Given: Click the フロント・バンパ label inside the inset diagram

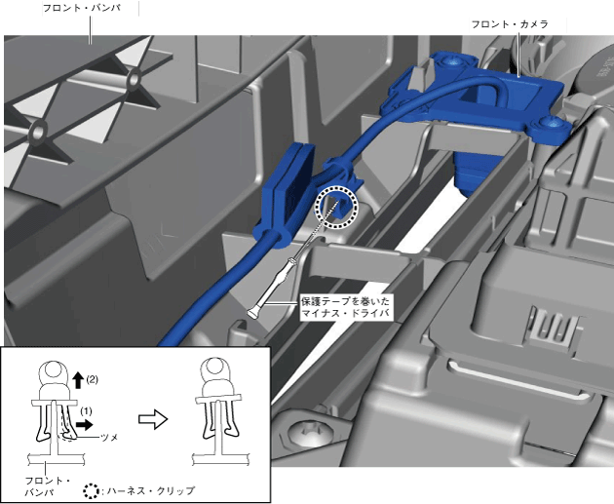Looking at the screenshot, I should pos(47,485).
